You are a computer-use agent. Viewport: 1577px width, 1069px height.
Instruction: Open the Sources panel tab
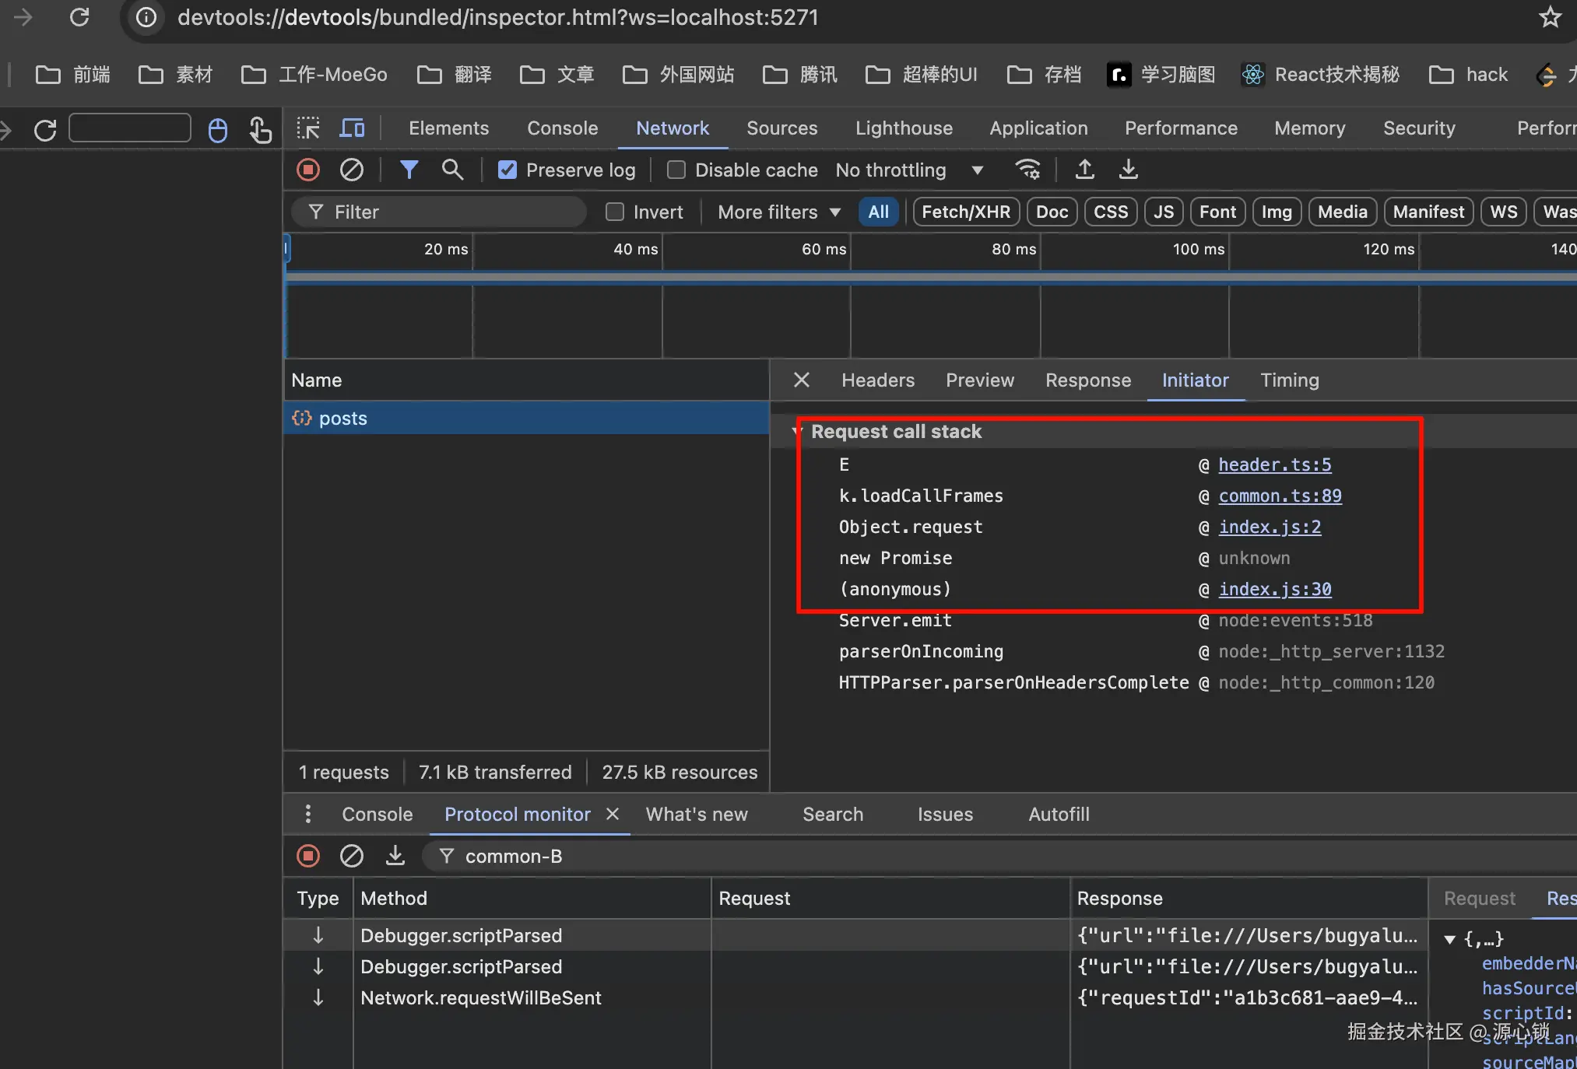pyautogui.click(x=781, y=128)
